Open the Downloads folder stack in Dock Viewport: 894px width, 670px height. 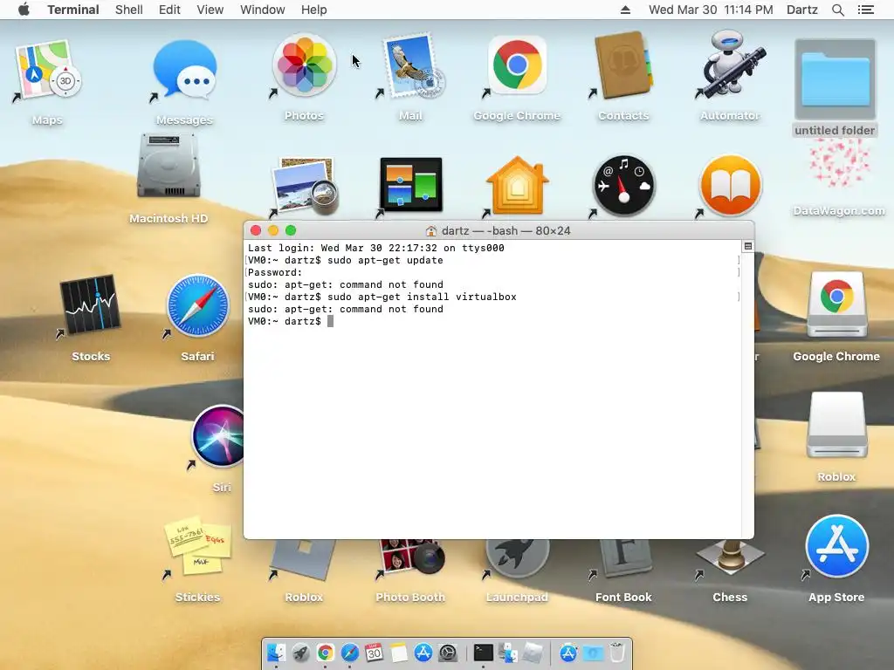[593, 653]
